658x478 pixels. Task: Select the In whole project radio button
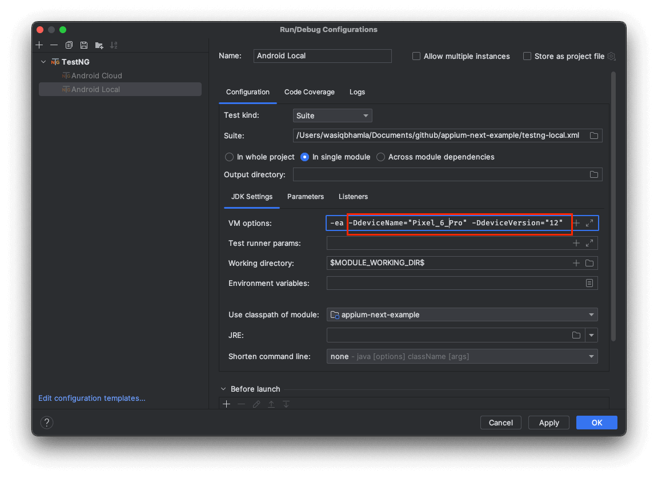(229, 157)
